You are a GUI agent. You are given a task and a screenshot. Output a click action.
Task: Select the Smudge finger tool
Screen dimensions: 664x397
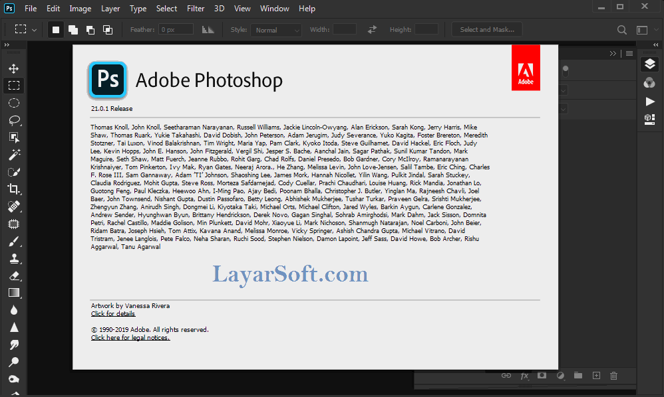(x=14, y=345)
